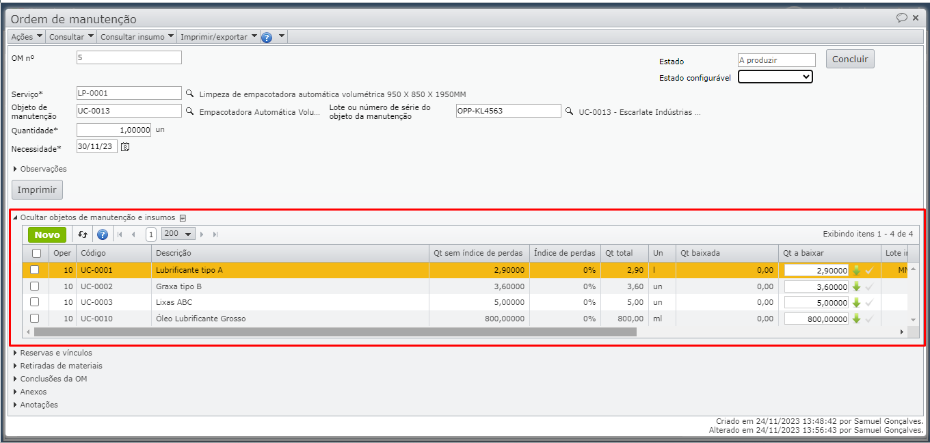Open the Ações menu
The image size is (930, 443).
tap(27, 37)
